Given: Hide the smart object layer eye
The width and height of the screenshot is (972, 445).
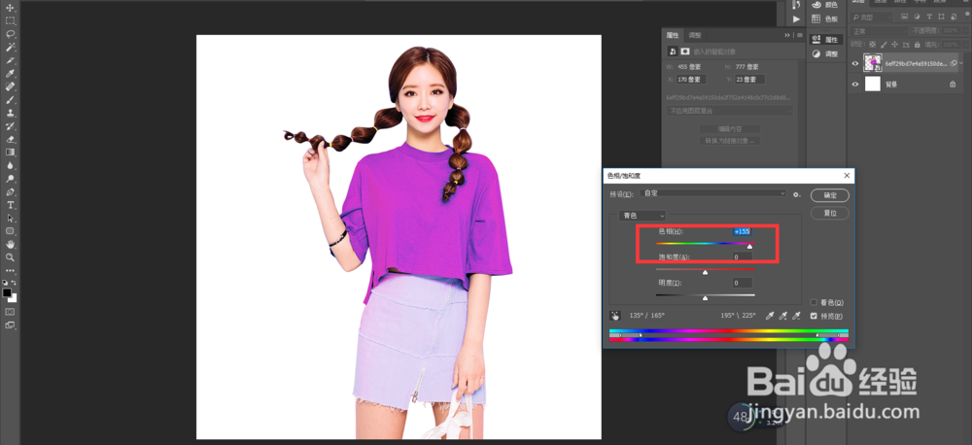Looking at the screenshot, I should click(855, 63).
